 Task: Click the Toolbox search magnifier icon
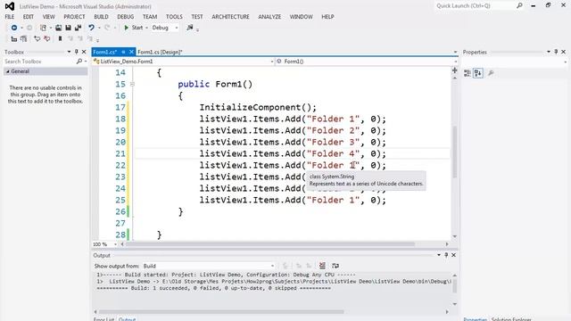point(79,62)
